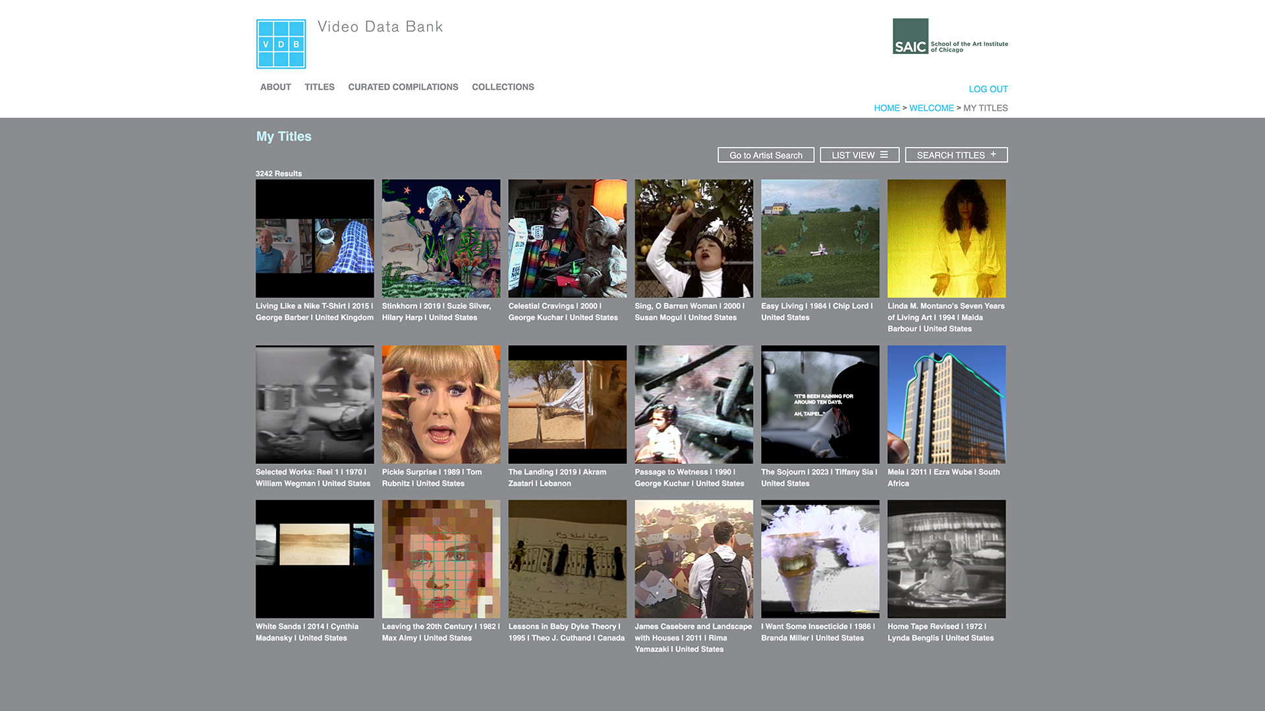Viewport: 1265px width, 711px height.
Task: Open Leaving the 20th Century thumbnail
Action: (441, 559)
